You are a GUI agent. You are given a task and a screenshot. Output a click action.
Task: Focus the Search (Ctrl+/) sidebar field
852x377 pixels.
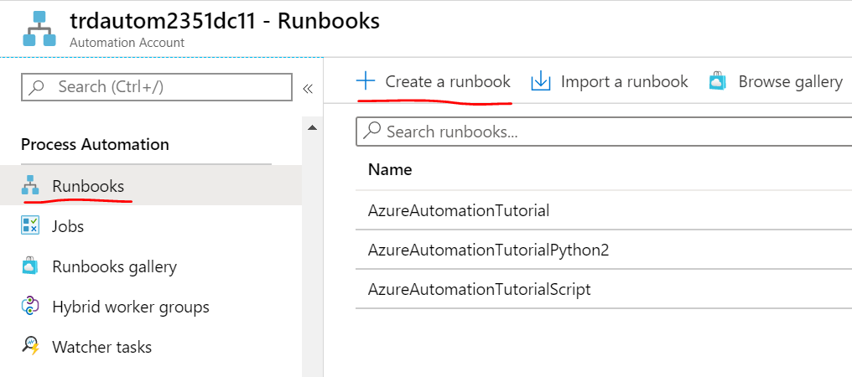(155, 87)
